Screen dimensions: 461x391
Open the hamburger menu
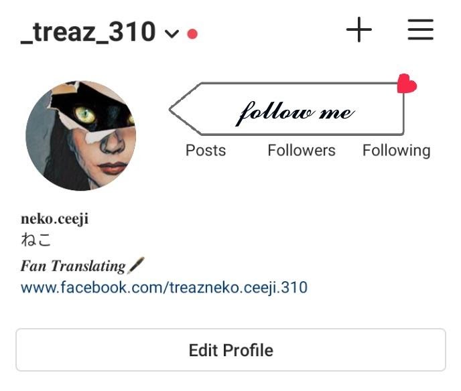(x=420, y=29)
